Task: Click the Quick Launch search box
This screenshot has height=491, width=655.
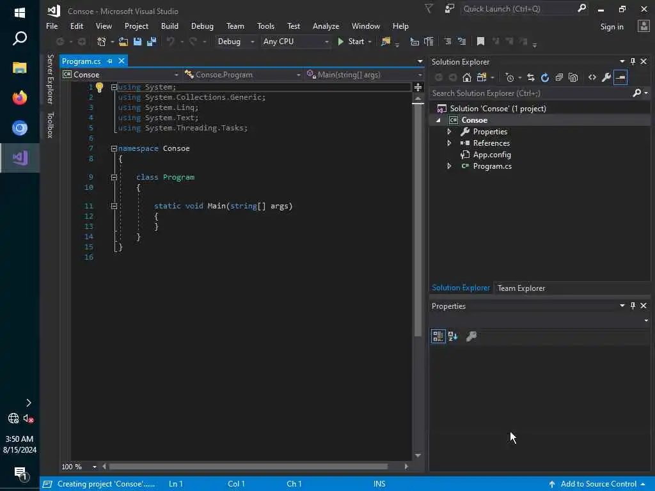Action: 519,9
